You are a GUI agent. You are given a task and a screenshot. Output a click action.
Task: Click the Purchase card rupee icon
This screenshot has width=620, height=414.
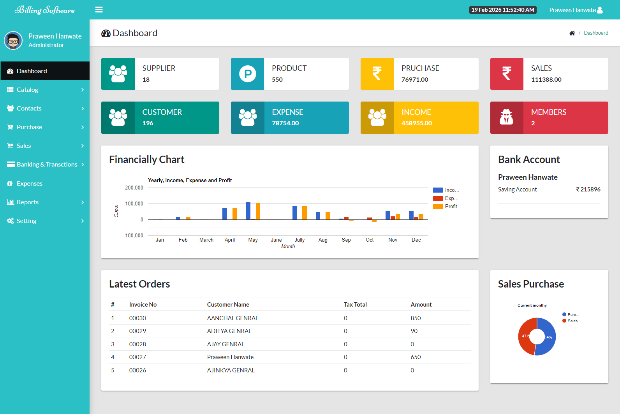377,74
